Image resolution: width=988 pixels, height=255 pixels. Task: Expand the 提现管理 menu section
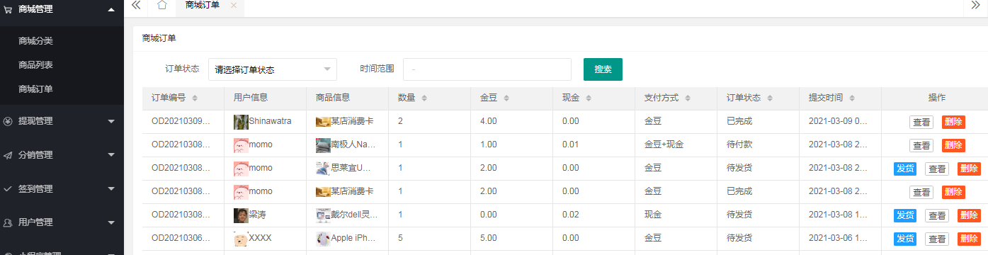pos(111,121)
